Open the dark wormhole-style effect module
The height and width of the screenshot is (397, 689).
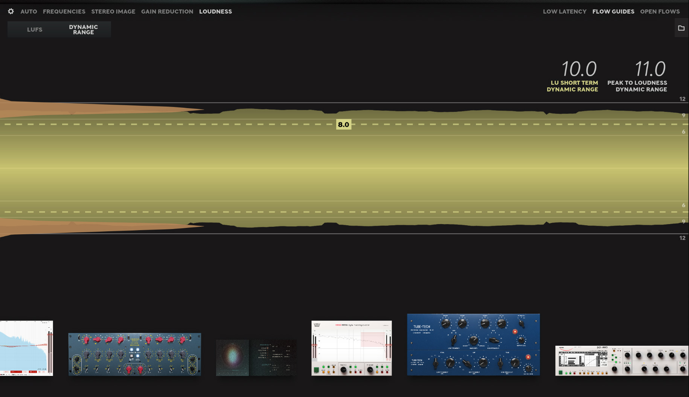pyautogui.click(x=256, y=357)
